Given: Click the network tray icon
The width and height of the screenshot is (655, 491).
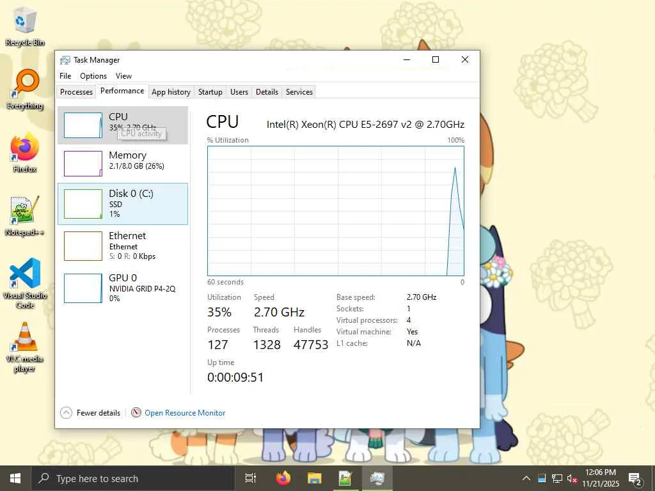Looking at the screenshot, I should 557,478.
